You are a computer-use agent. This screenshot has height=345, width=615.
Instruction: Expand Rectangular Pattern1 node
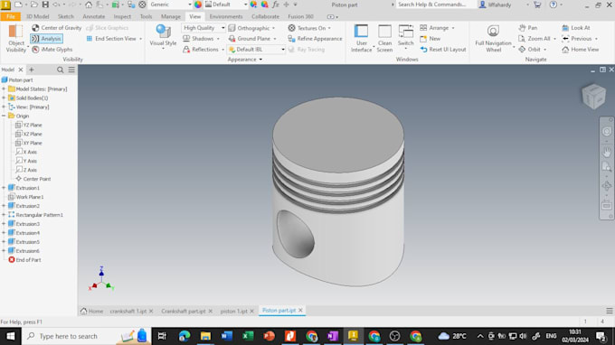click(4, 215)
